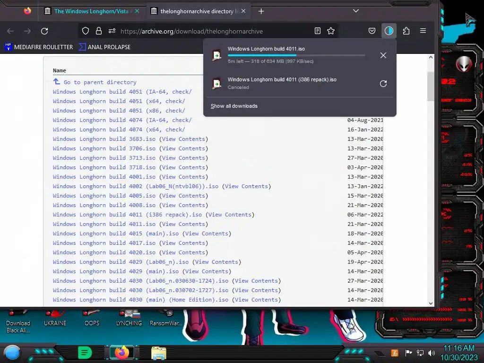
Task: Open the Start orb button
Action: click(12, 353)
